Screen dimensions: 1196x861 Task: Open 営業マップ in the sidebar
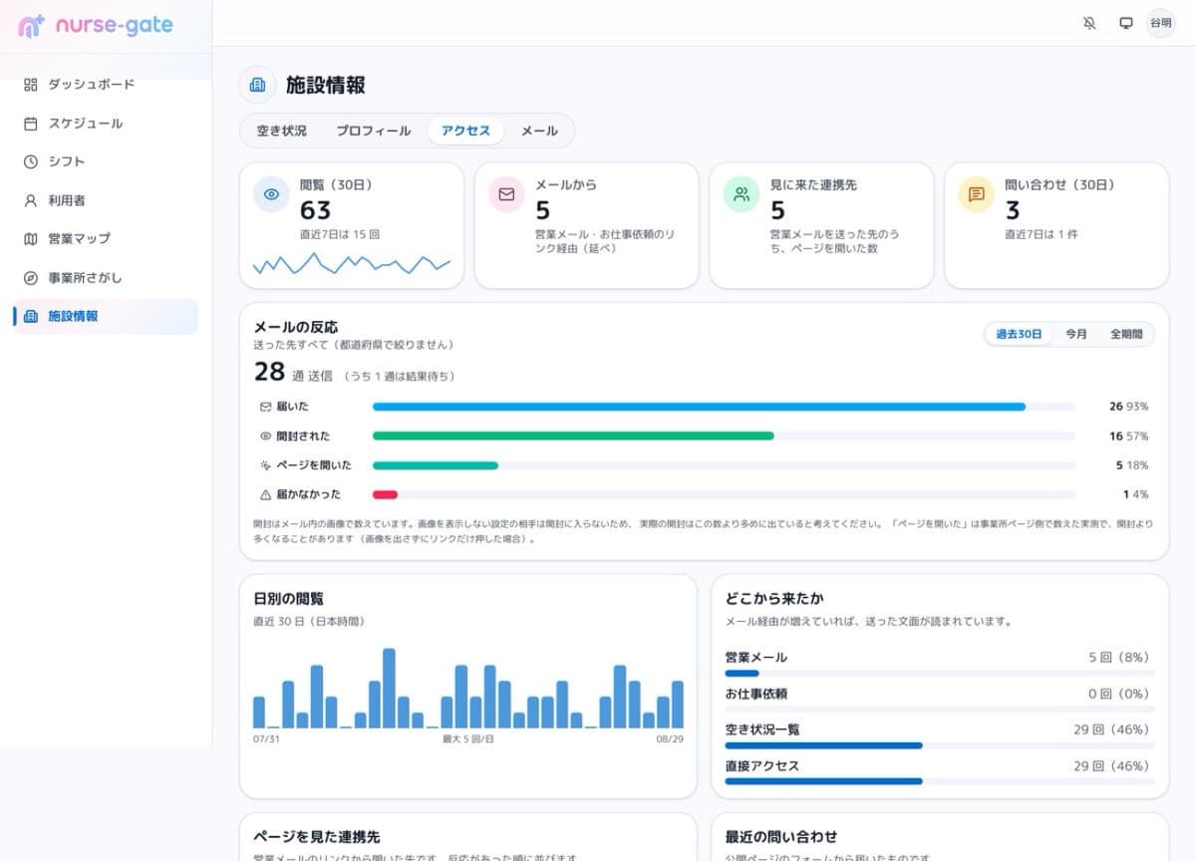pos(106,239)
